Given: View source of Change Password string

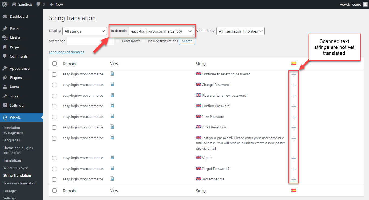Looking at the screenshot, I should [x=112, y=84].
